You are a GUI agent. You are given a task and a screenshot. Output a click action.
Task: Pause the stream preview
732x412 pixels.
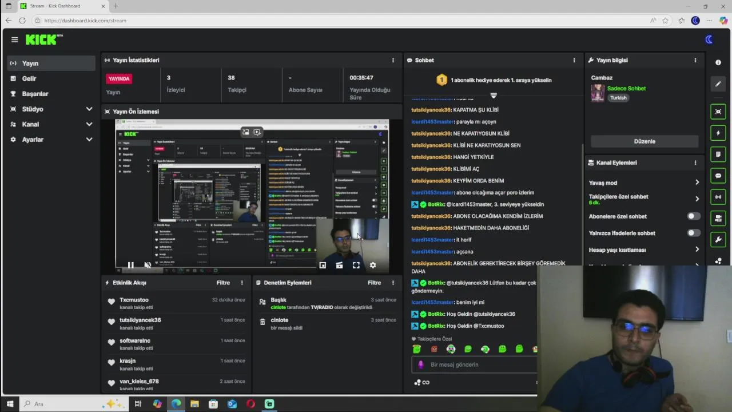pyautogui.click(x=130, y=265)
